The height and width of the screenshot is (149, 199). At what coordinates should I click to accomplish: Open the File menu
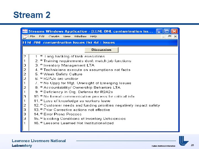coord(32,36)
